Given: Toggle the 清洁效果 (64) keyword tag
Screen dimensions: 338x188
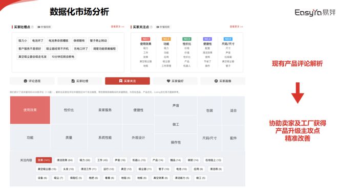Looking at the screenshot, I should point(65,160).
